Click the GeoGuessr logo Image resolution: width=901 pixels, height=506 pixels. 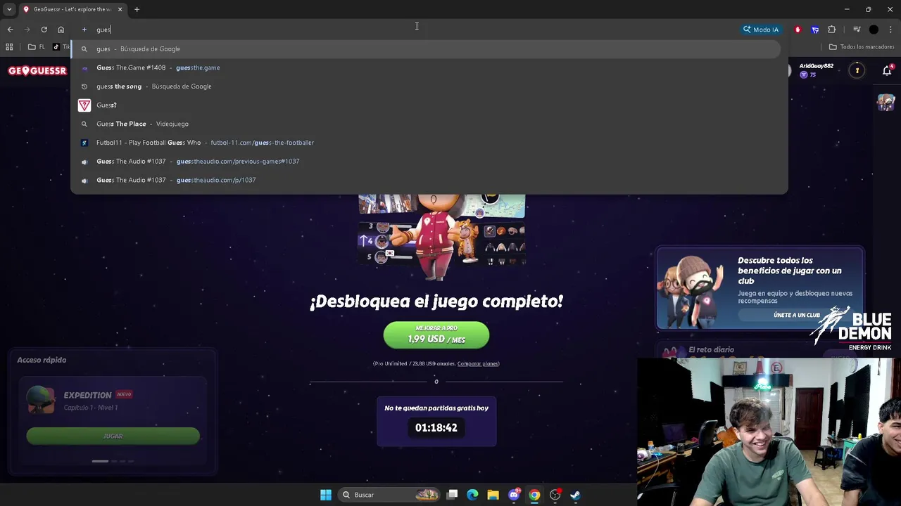tap(37, 70)
